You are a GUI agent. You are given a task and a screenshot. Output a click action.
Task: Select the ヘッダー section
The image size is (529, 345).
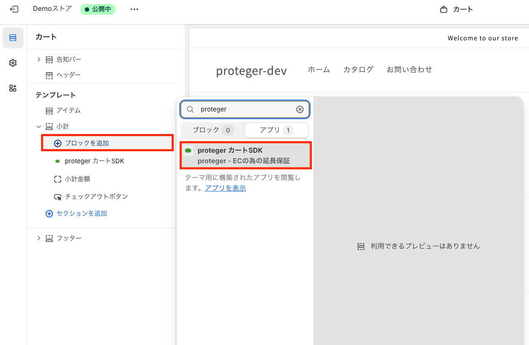coord(69,75)
